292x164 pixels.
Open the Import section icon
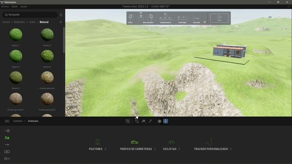[x=7, y=131]
